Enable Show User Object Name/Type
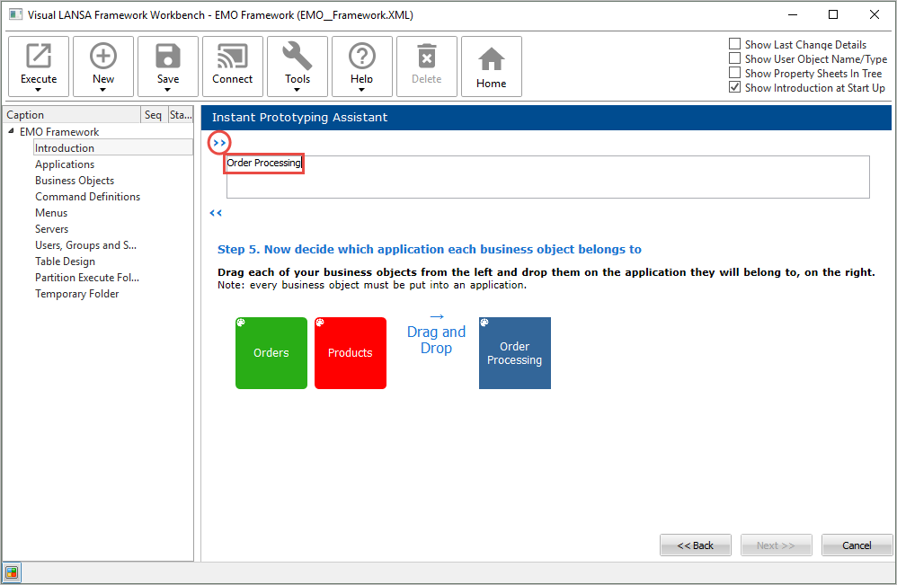 (734, 58)
